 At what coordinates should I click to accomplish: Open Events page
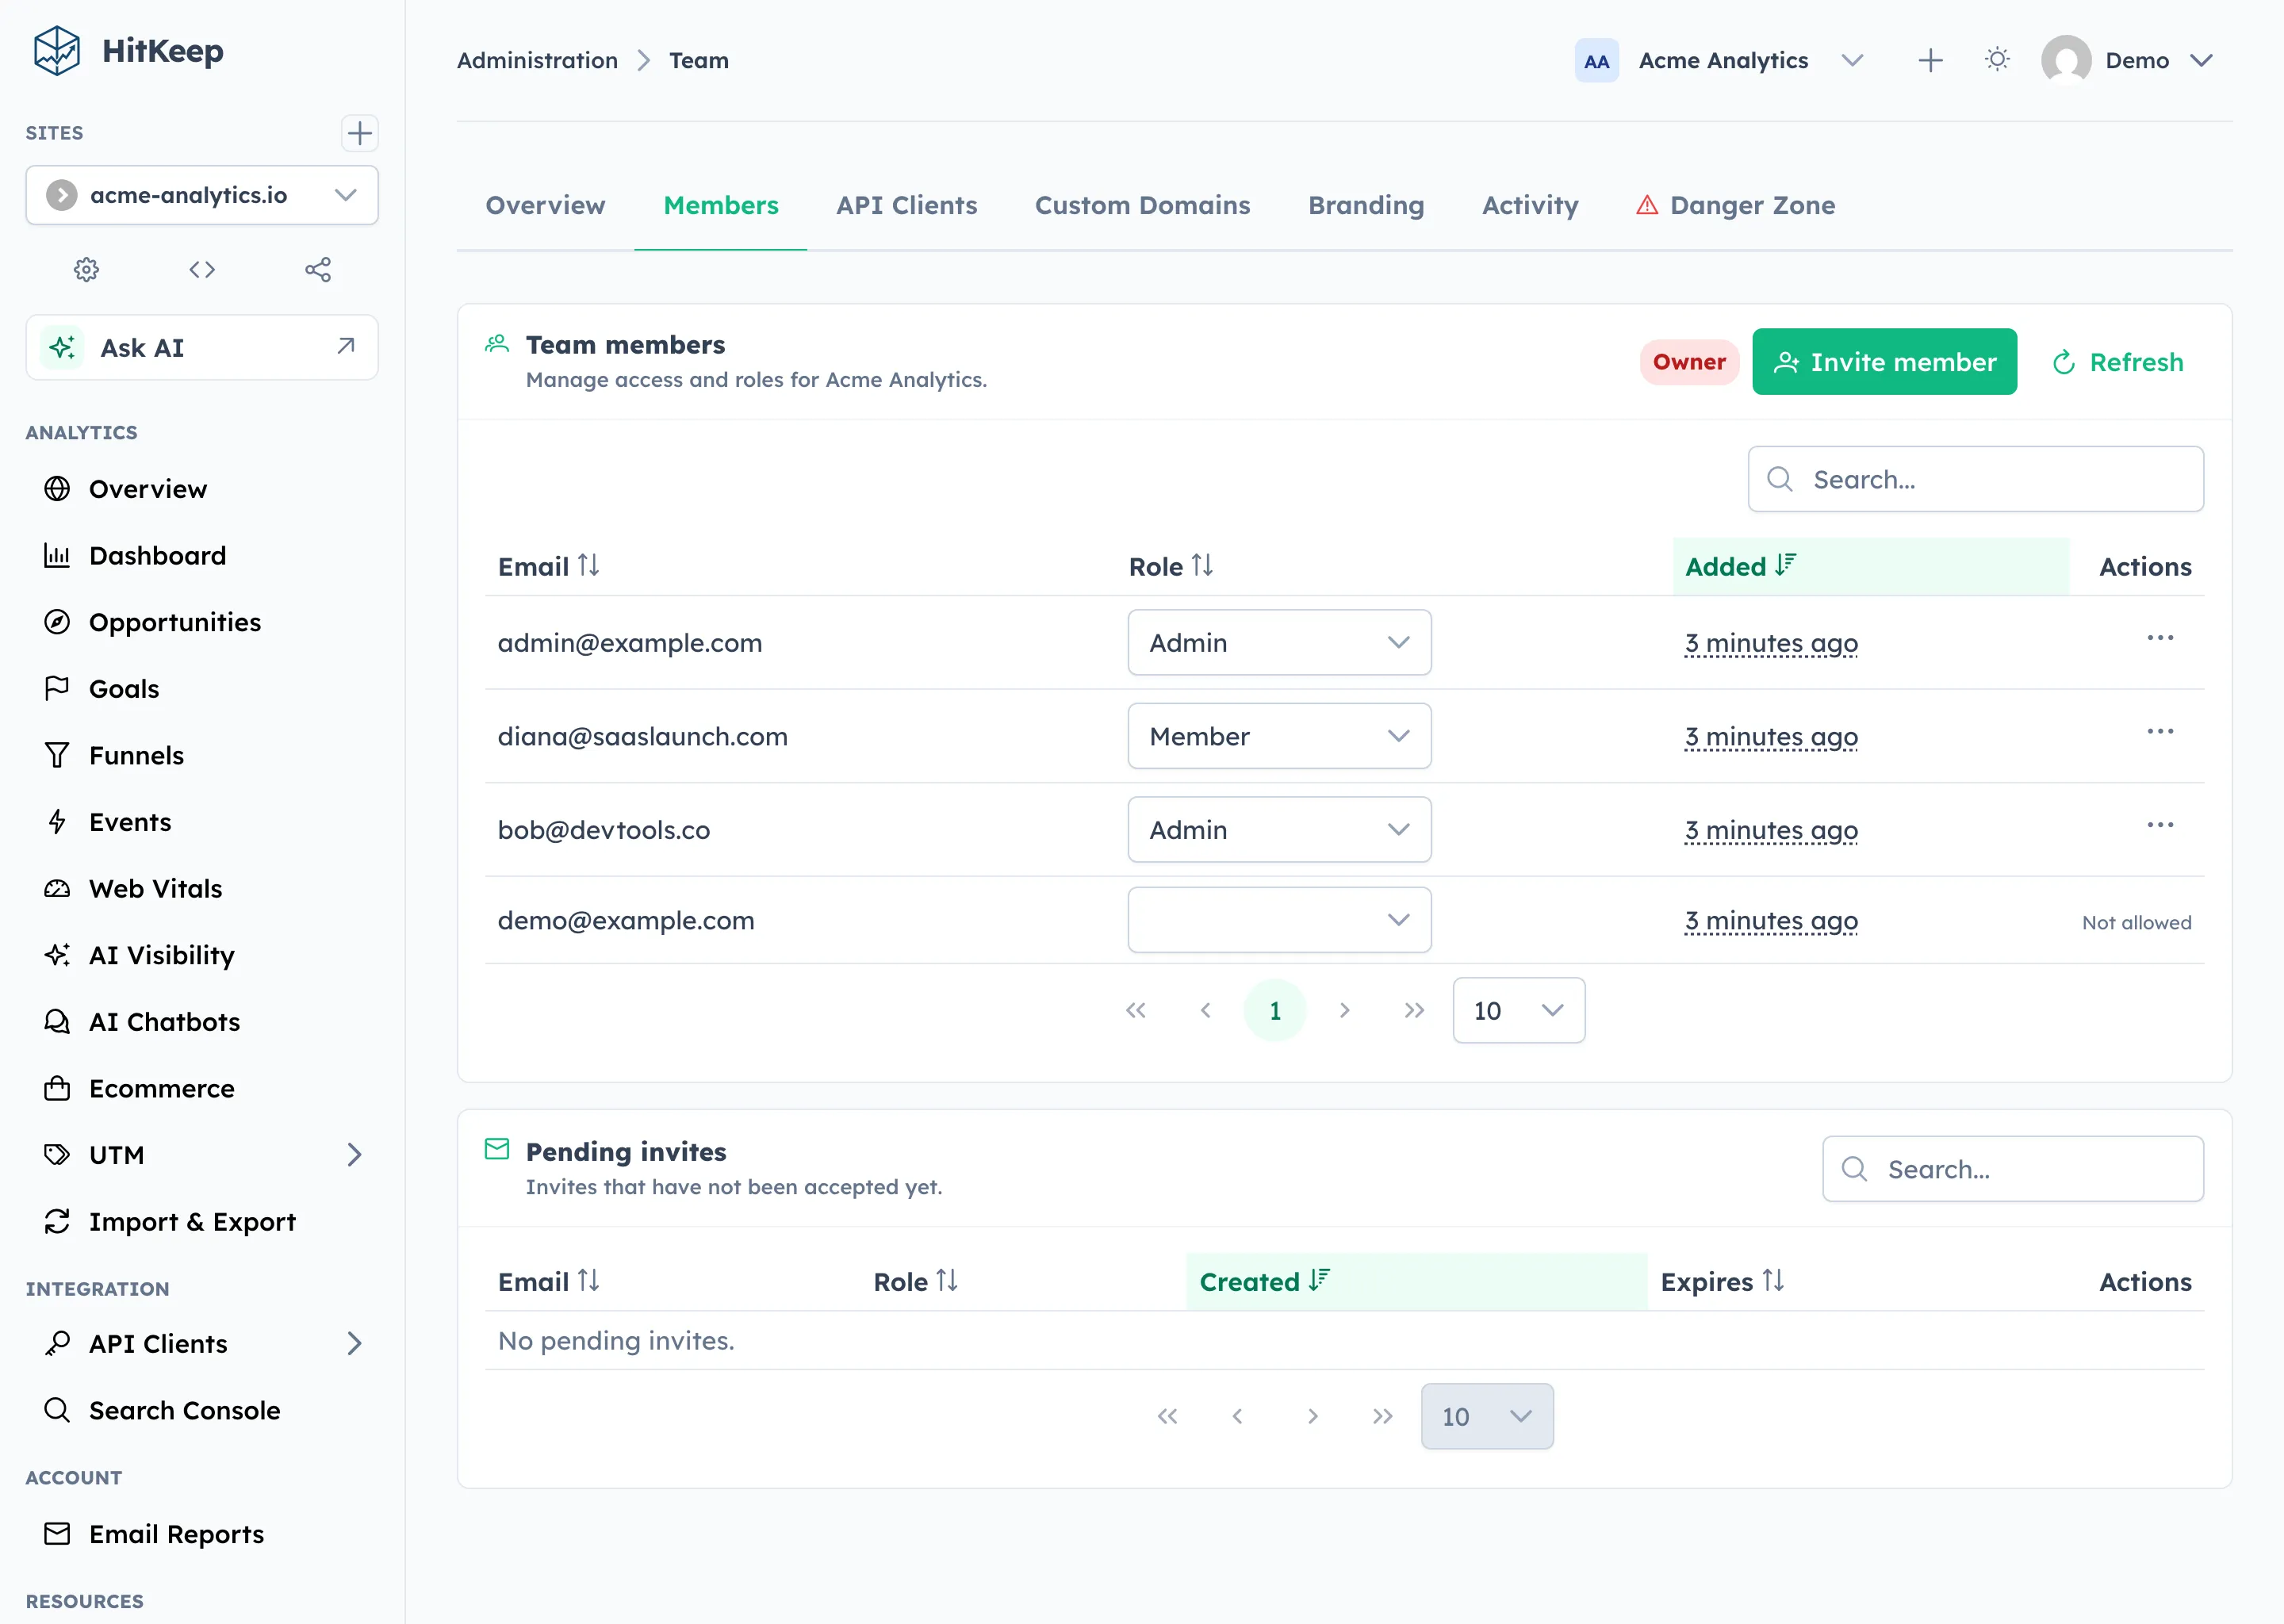tap(202, 822)
